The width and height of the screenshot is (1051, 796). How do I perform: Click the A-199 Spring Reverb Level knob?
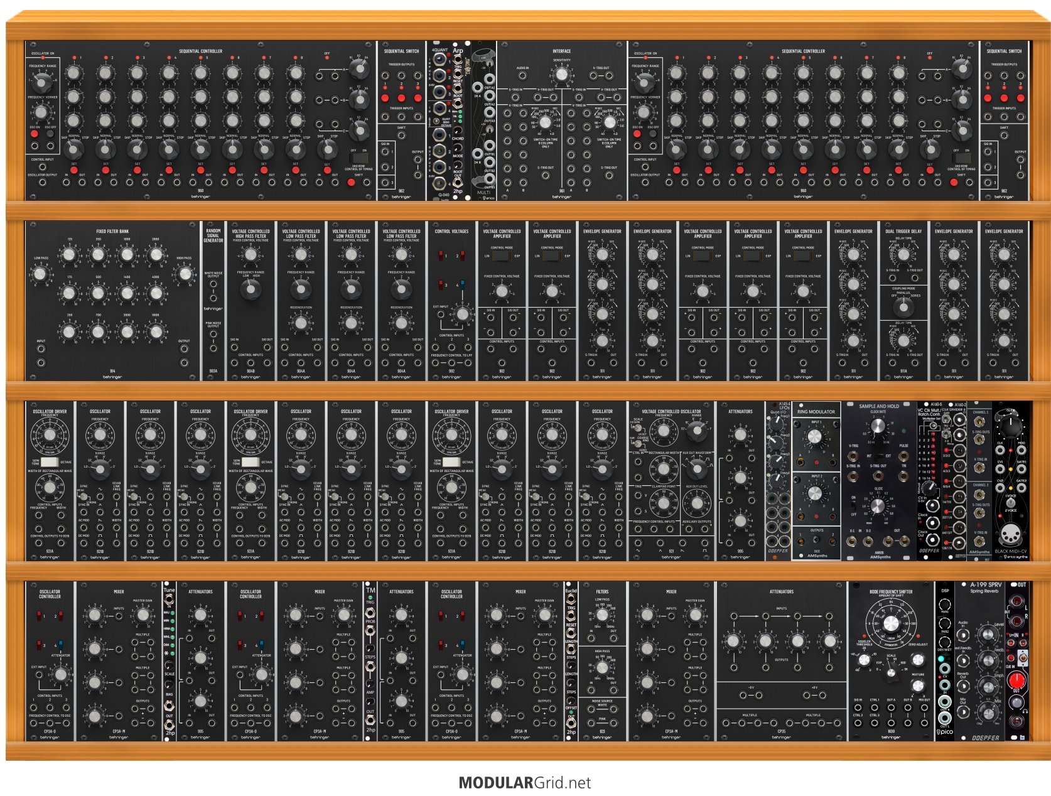click(x=987, y=635)
